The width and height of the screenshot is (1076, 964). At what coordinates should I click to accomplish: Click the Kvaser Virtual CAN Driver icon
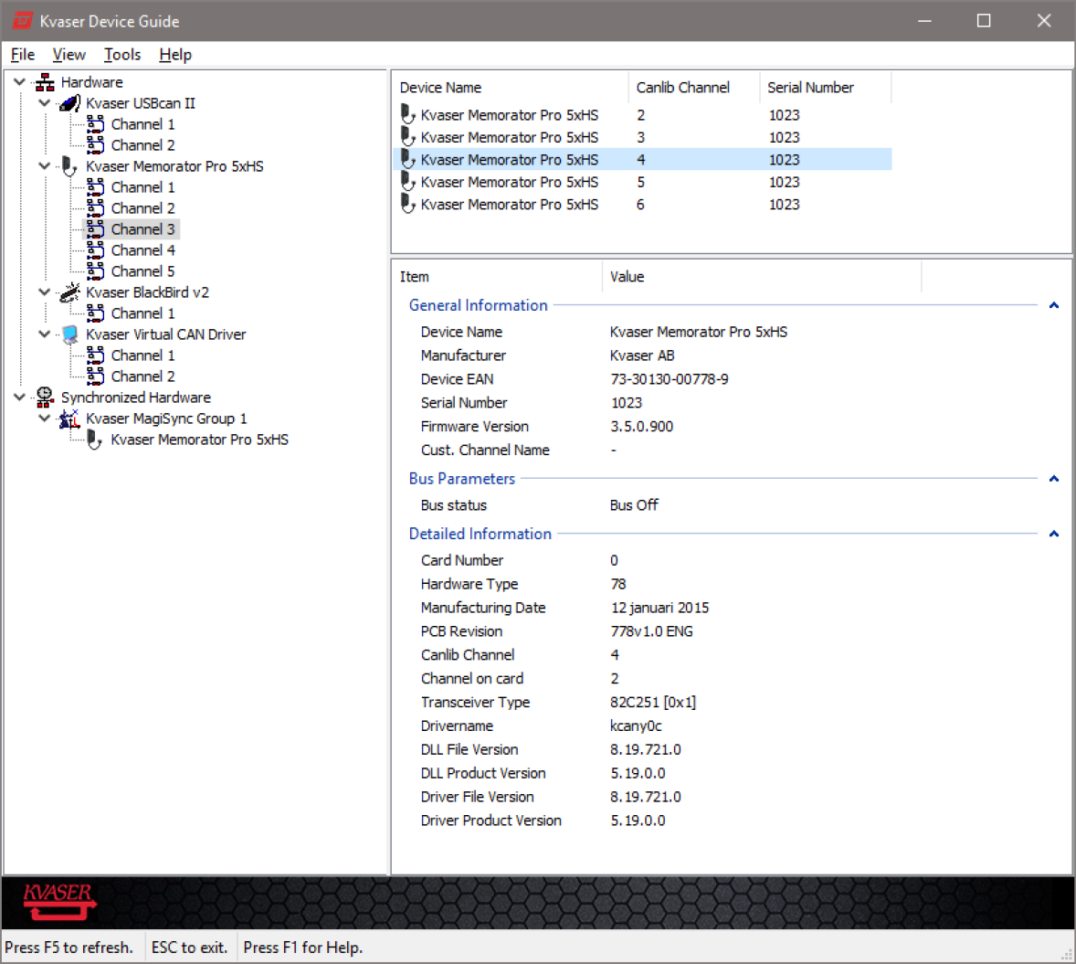(x=69, y=334)
